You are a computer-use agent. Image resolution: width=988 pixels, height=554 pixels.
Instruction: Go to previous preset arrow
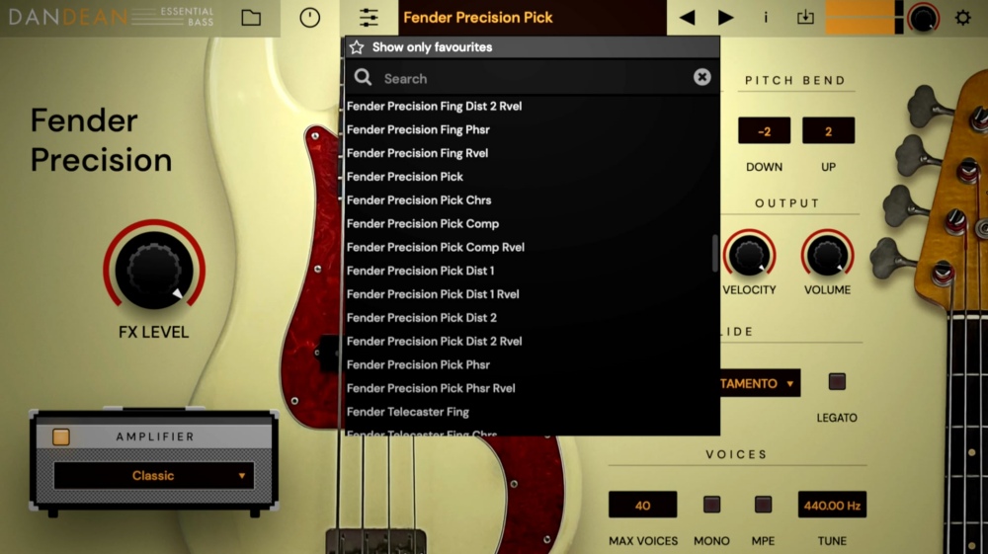tap(688, 18)
